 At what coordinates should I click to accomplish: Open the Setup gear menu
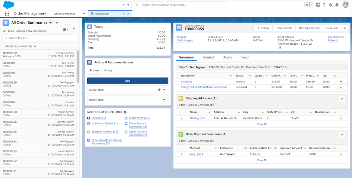point(330,5)
